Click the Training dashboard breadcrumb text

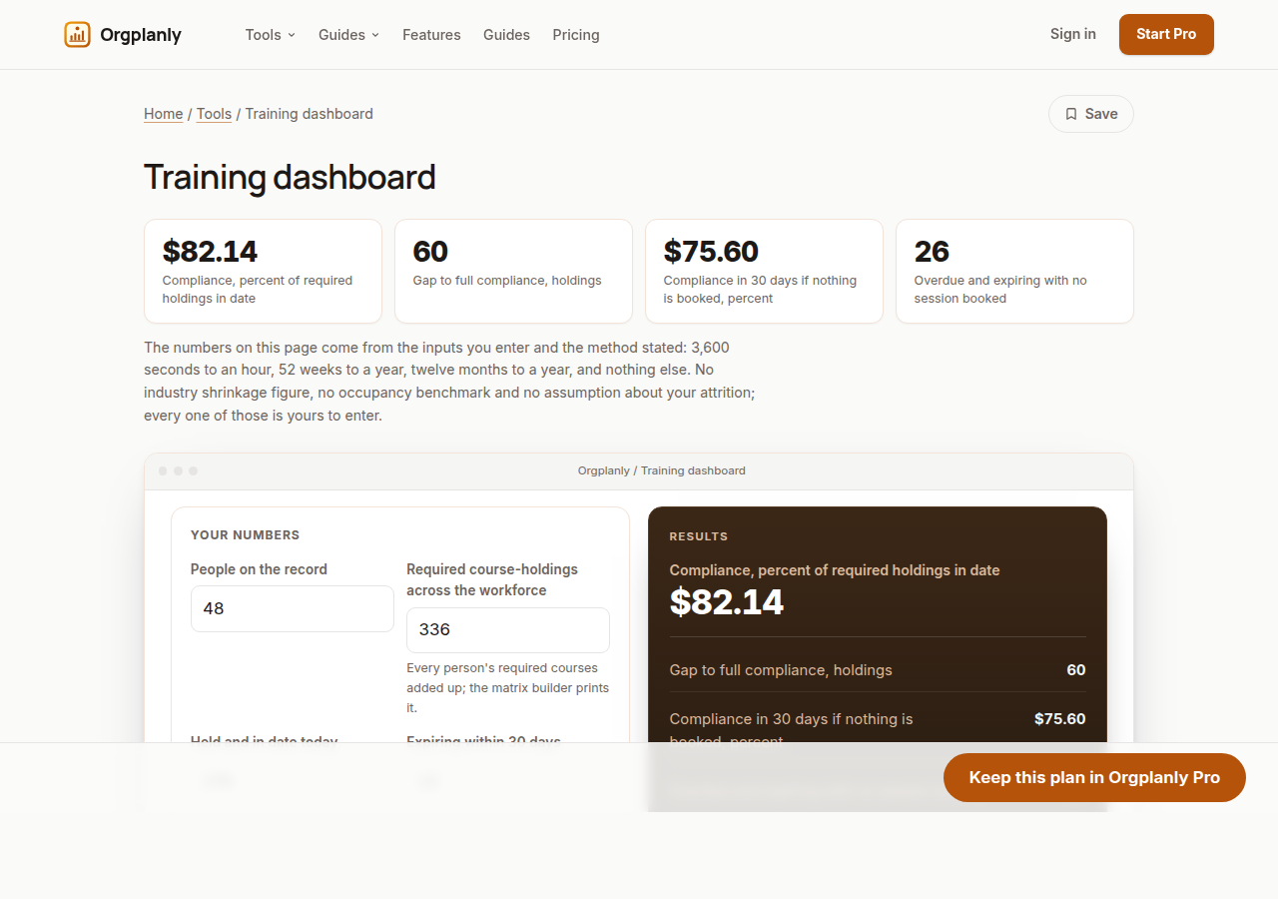[x=310, y=114]
